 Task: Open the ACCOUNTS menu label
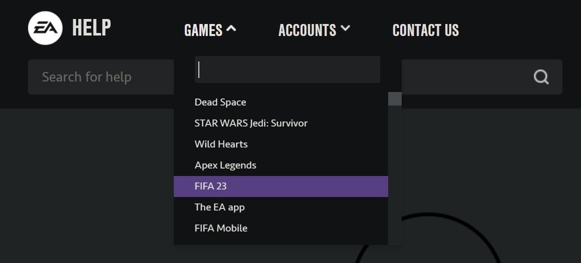(x=307, y=30)
